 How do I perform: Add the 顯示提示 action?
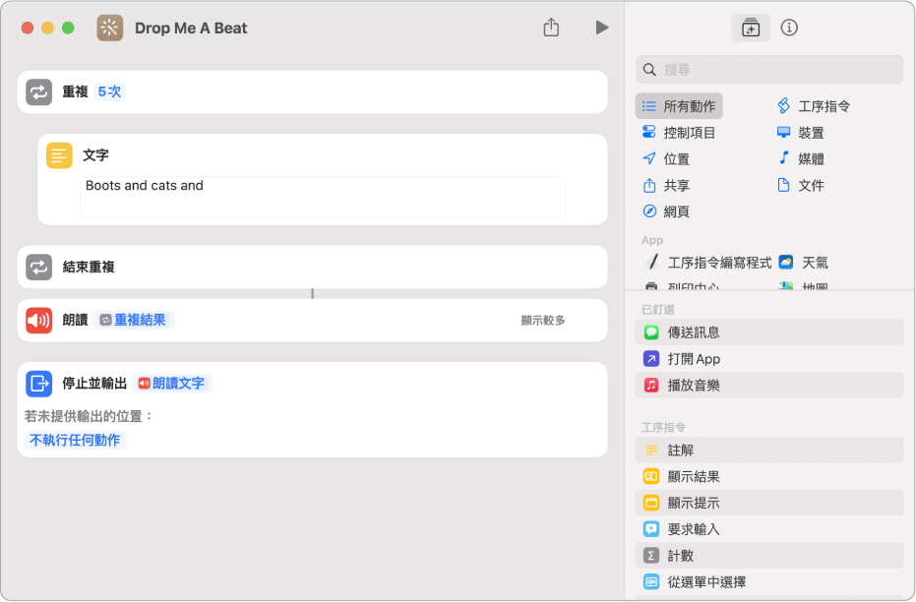769,503
